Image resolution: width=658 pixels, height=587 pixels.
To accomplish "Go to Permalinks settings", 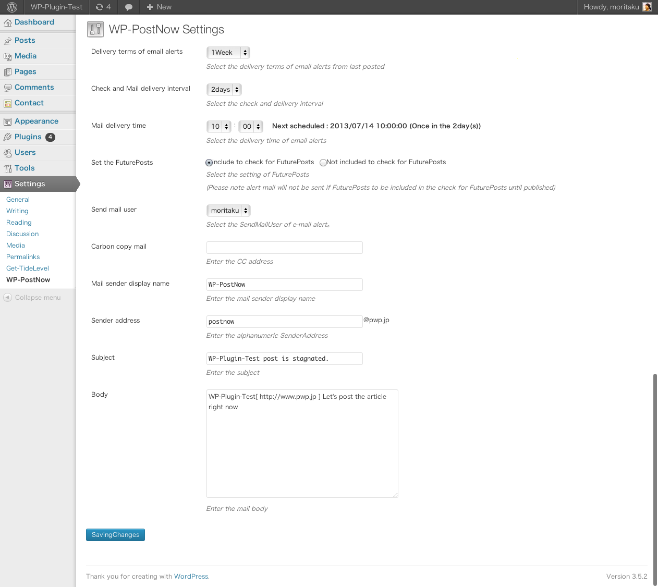I will tap(23, 257).
